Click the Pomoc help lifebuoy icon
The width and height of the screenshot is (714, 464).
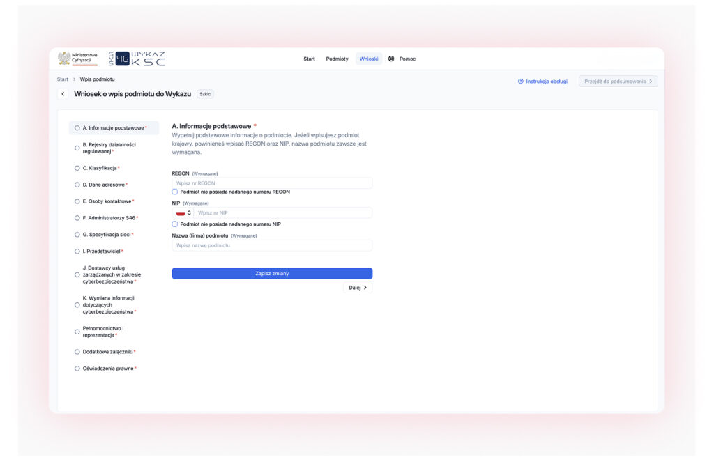(x=391, y=59)
